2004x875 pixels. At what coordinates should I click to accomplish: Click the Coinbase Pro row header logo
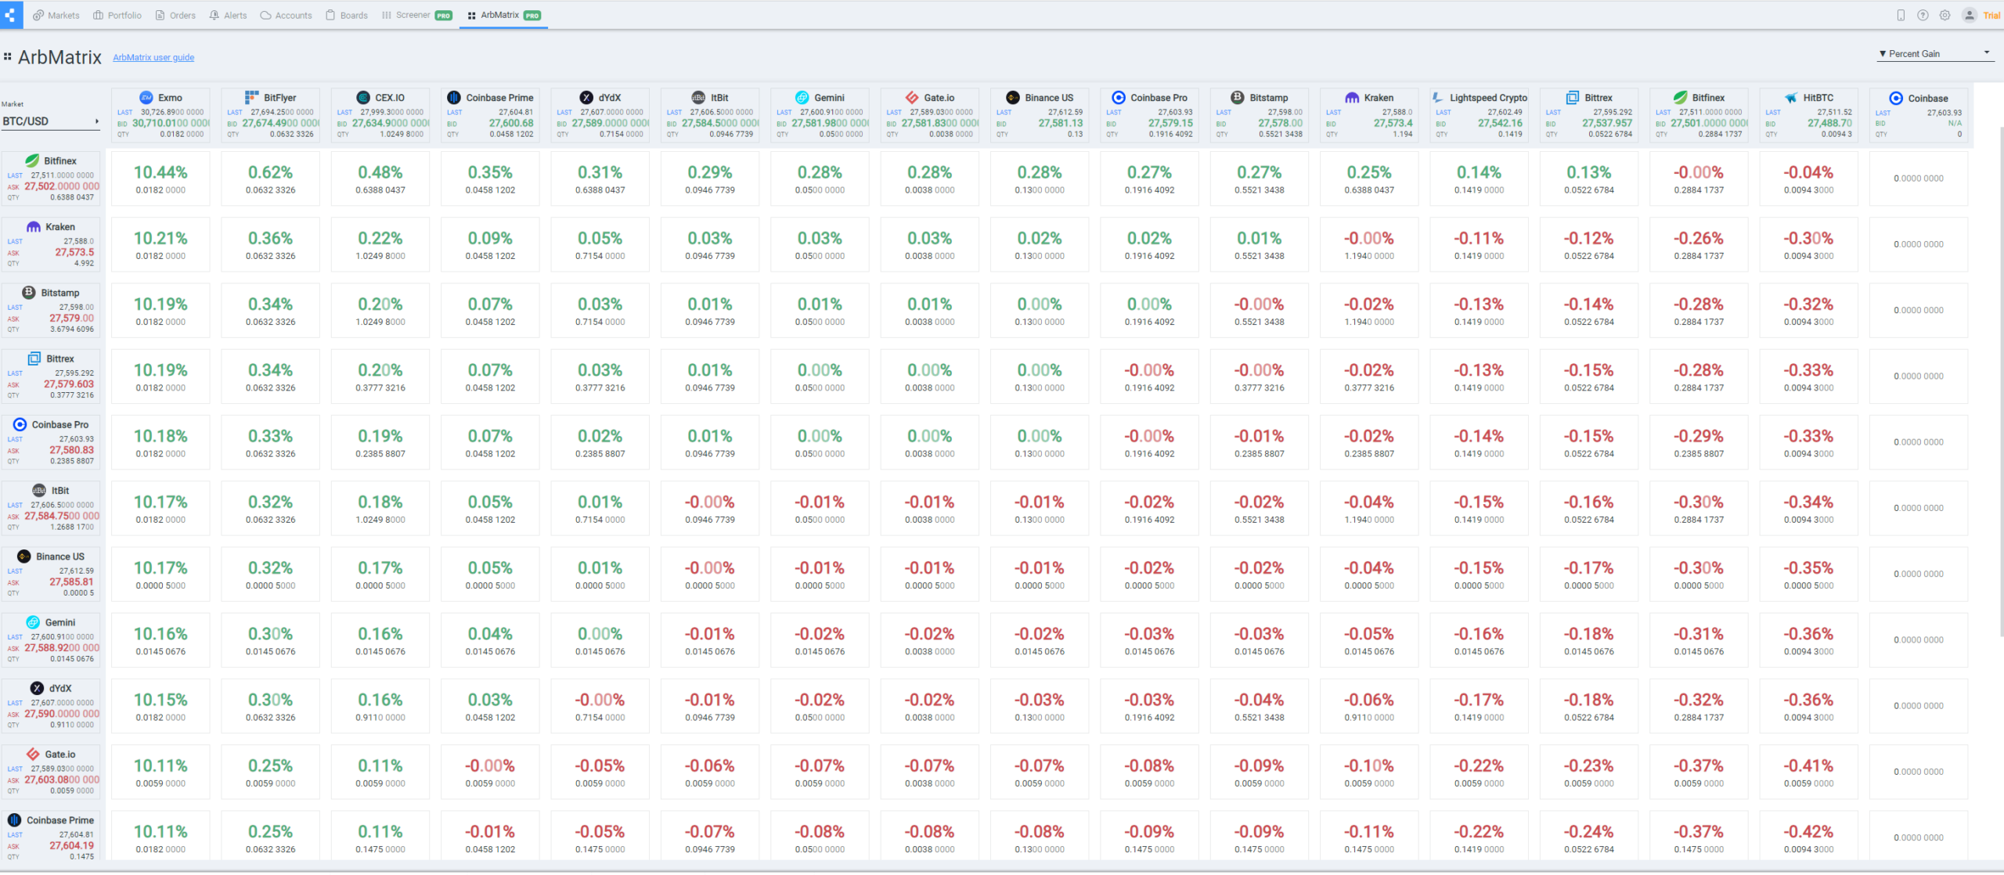20,424
